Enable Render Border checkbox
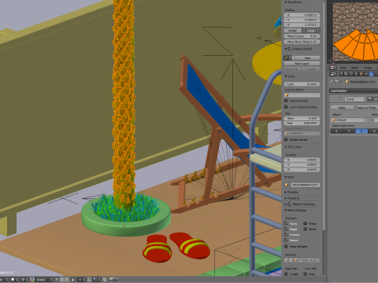 pos(286,140)
